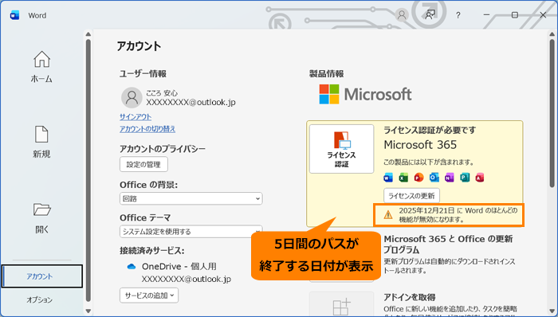This screenshot has width=558, height=317.
Task: Click アカウントの切り替え link
Action: coord(147,129)
